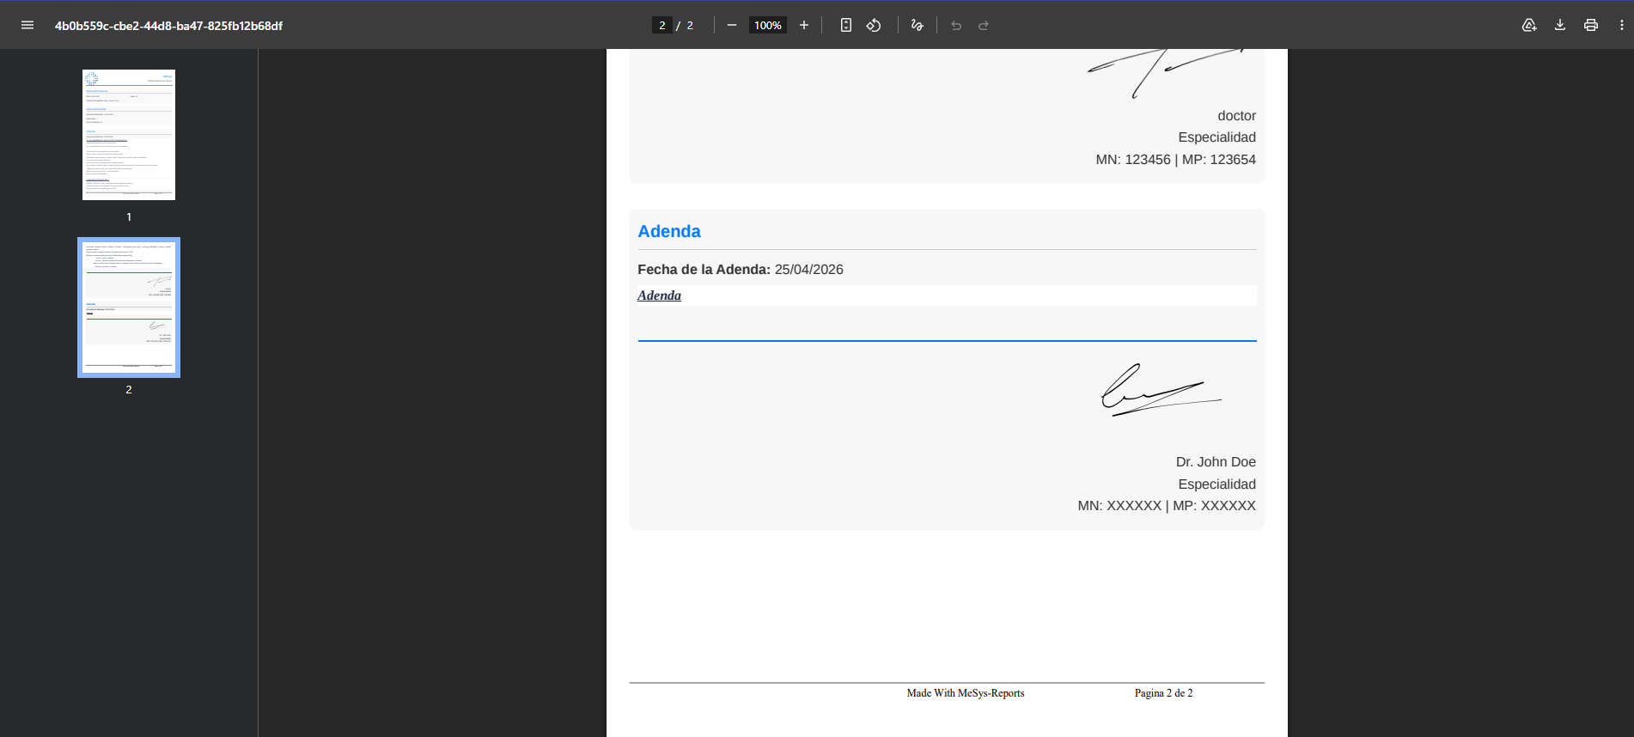Download the PDF file
This screenshot has height=737, width=1634.
click(1560, 25)
